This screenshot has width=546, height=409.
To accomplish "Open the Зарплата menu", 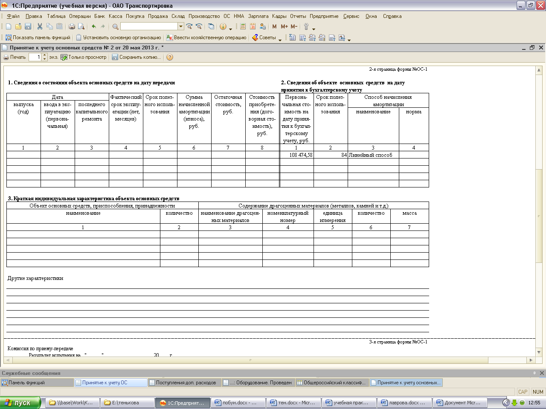I will pos(258,16).
